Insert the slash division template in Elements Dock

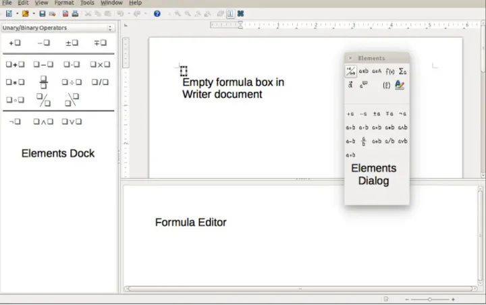click(x=100, y=82)
